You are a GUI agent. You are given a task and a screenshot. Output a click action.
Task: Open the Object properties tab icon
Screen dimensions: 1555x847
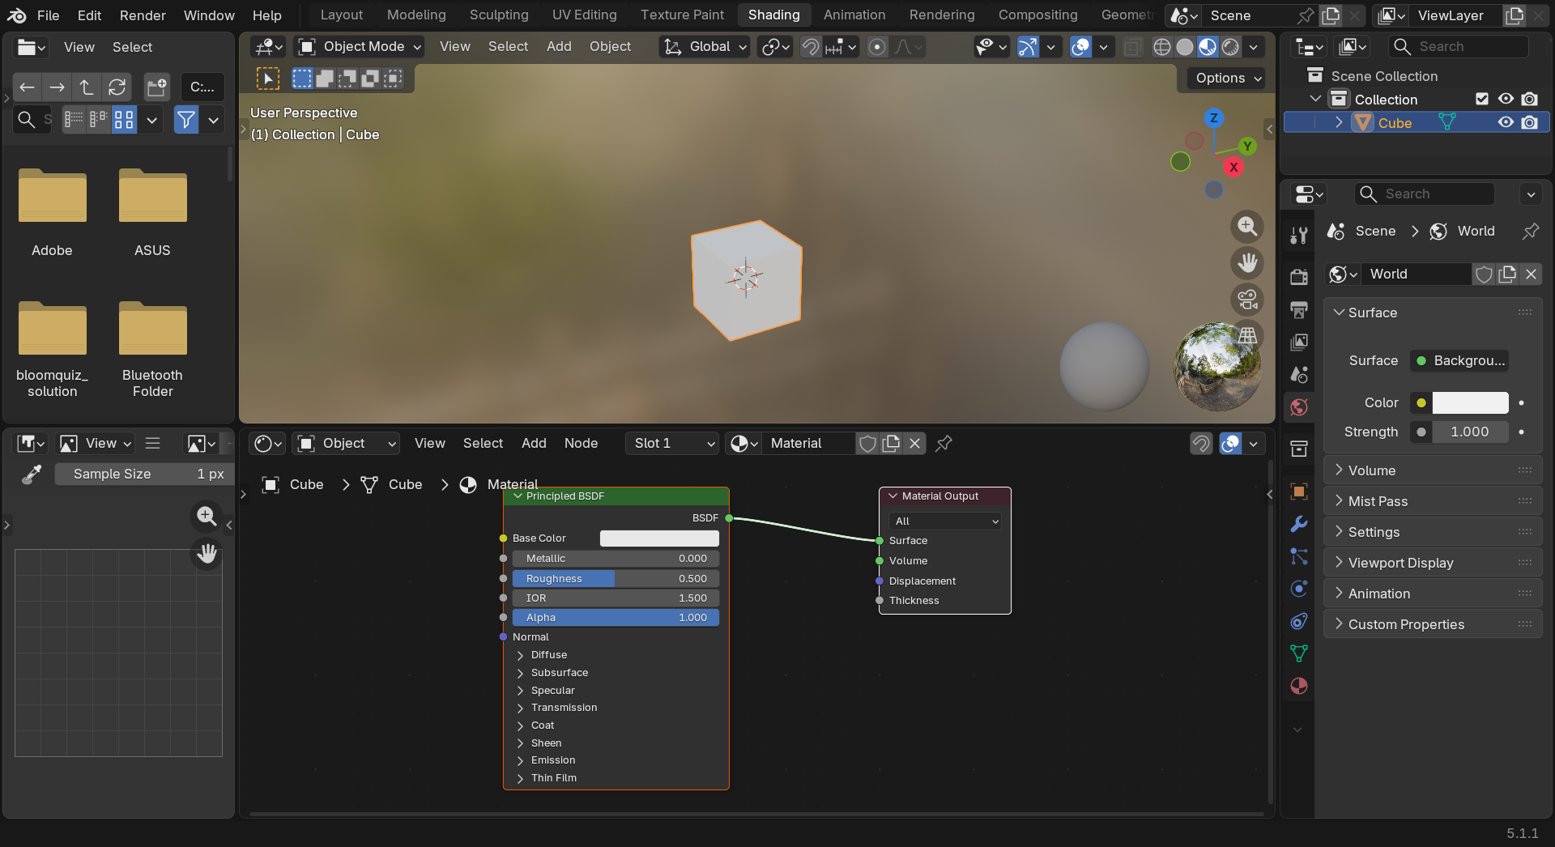tap(1299, 492)
